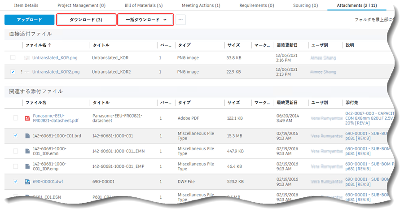The height and width of the screenshot is (213, 404).
Task: Sort related attachments by 添付先 column
Action: click(351, 102)
